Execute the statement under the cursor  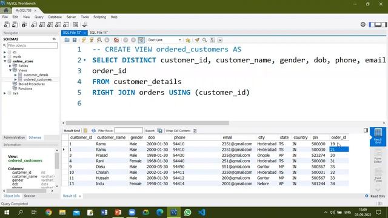click(x=92, y=40)
